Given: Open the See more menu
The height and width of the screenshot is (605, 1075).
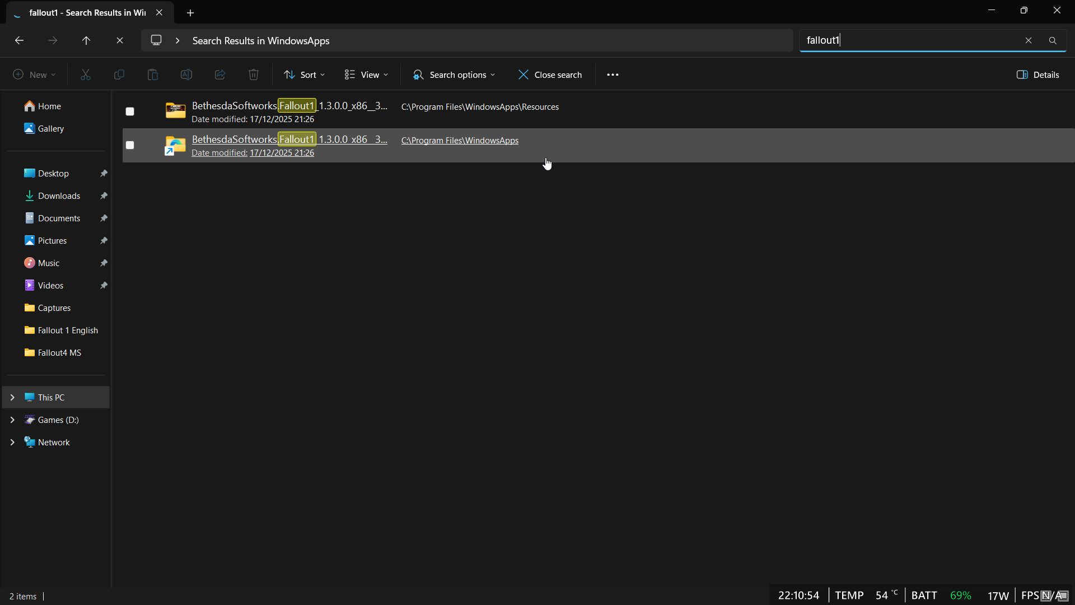Looking at the screenshot, I should point(613,75).
